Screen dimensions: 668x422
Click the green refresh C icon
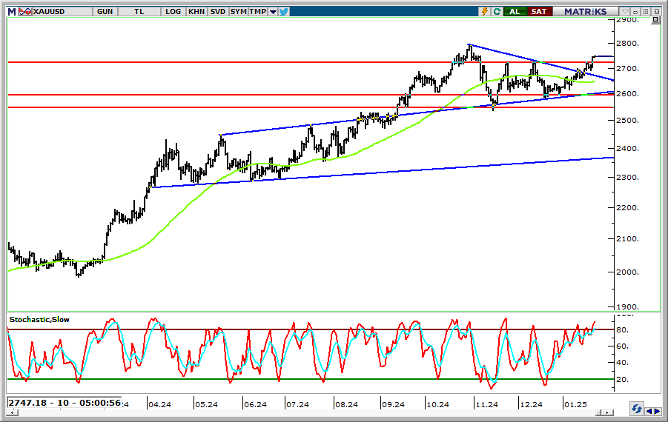(x=497, y=11)
